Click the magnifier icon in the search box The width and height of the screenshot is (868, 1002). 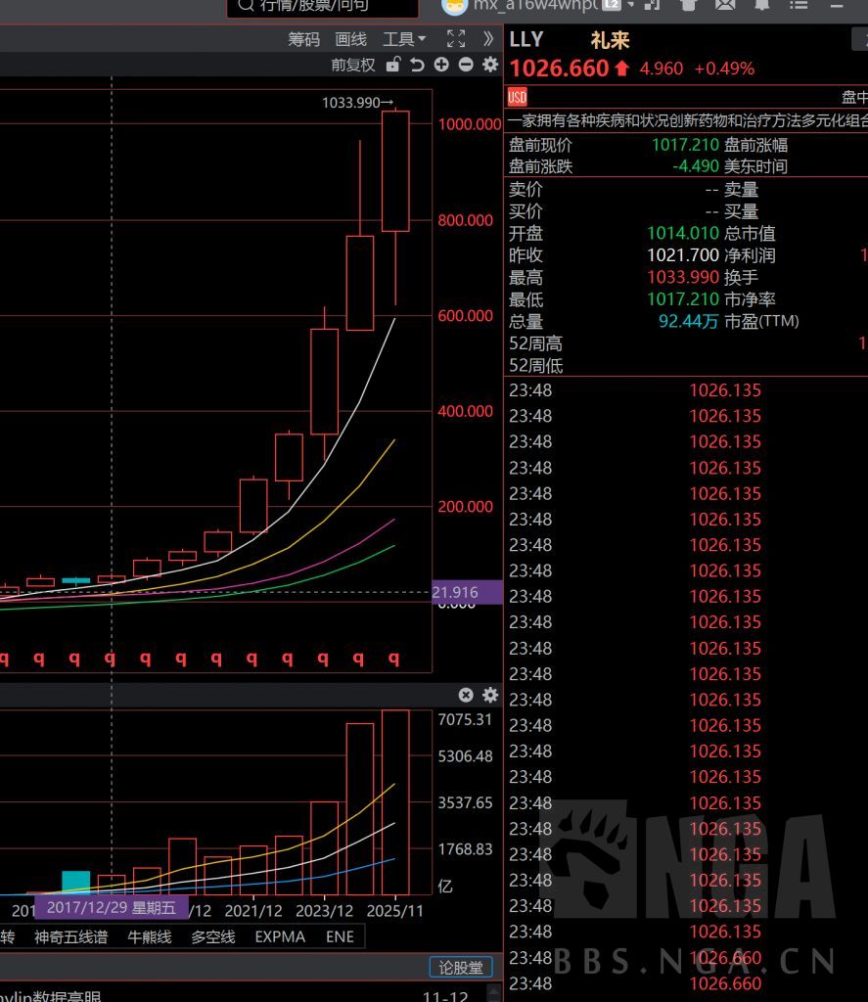[x=246, y=5]
